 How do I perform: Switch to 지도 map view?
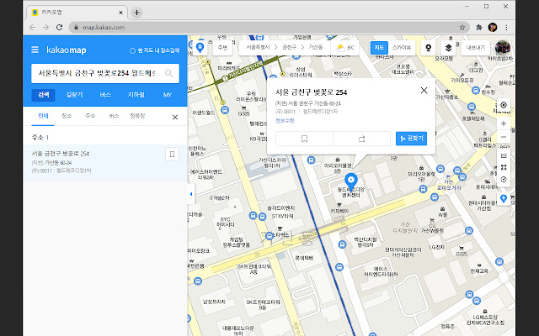click(x=379, y=48)
